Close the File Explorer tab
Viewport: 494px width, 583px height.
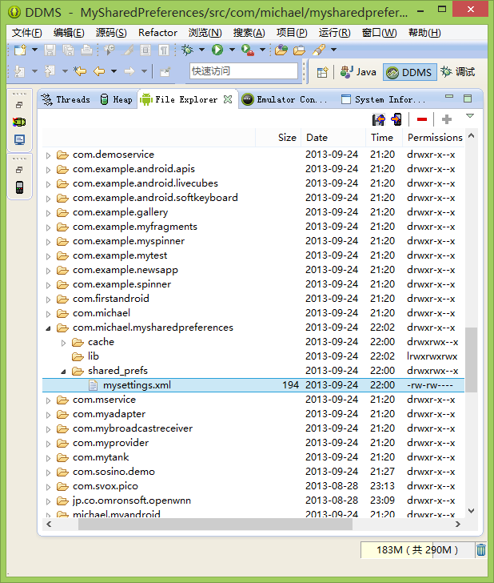point(228,99)
